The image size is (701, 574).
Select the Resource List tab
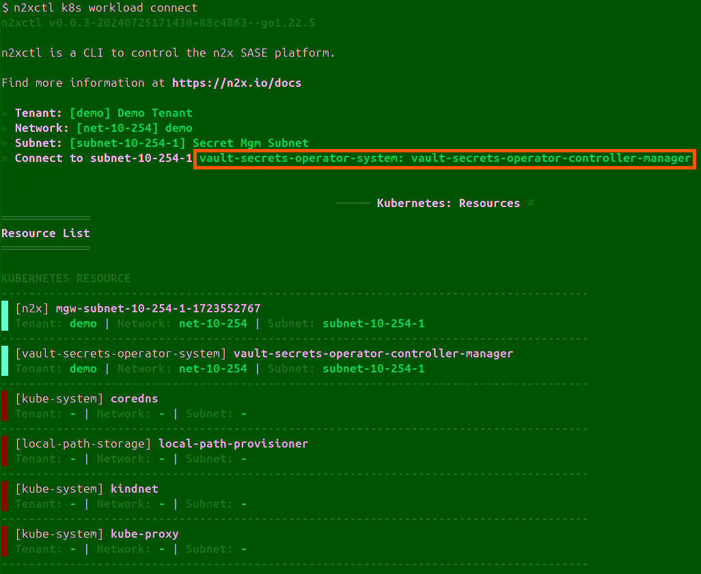(x=45, y=233)
